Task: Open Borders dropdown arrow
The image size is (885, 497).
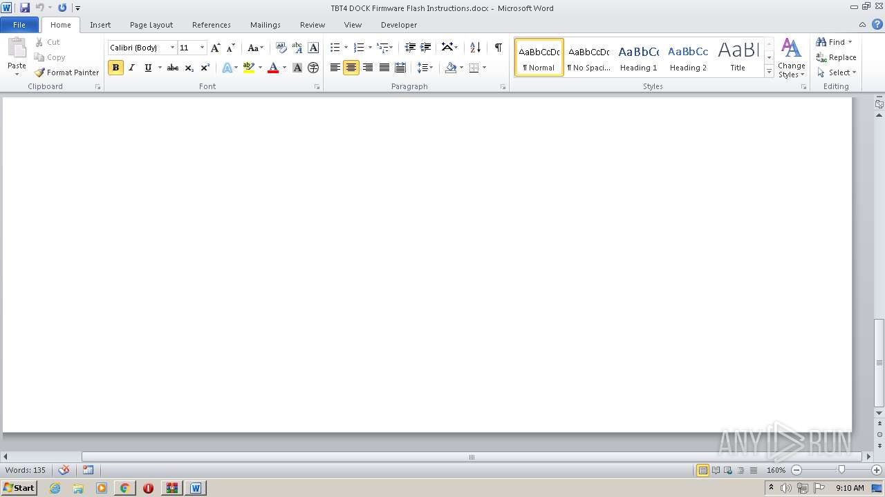Action: pyautogui.click(x=484, y=68)
